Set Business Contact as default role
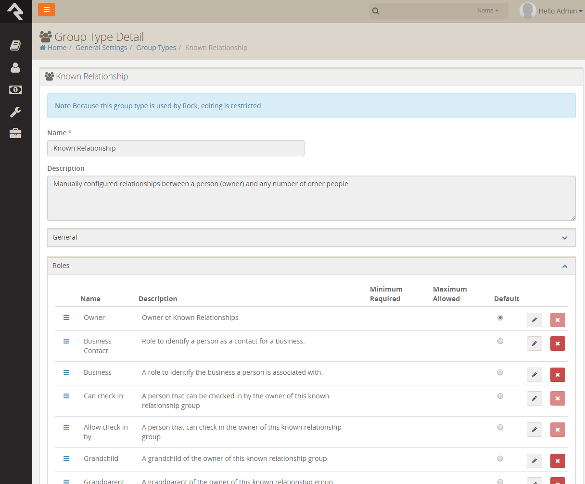The width and height of the screenshot is (585, 484). tap(500, 341)
